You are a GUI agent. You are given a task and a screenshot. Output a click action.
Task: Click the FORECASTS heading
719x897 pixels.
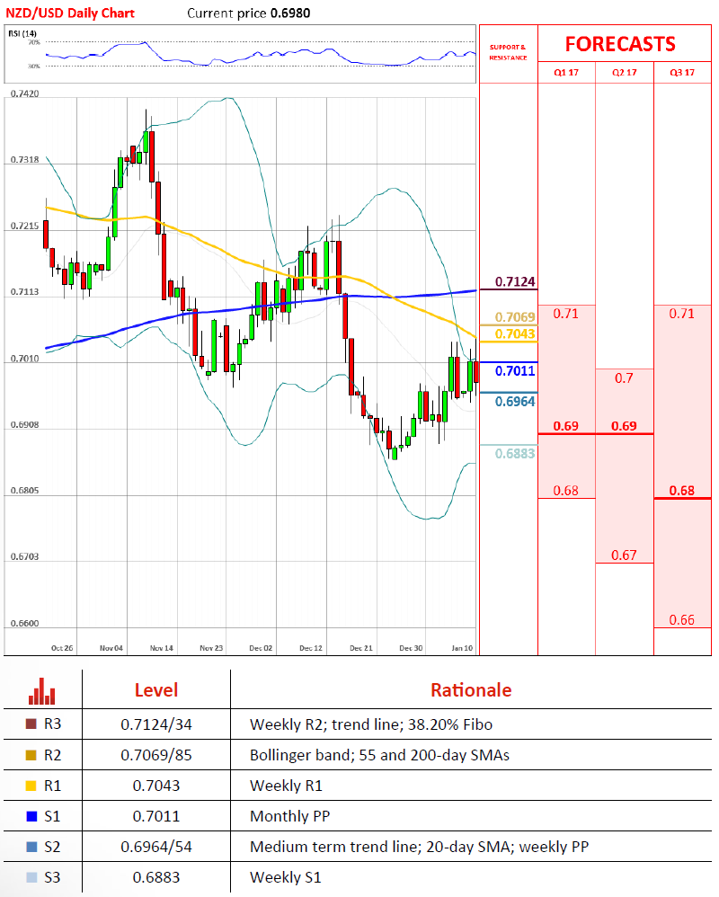click(620, 44)
